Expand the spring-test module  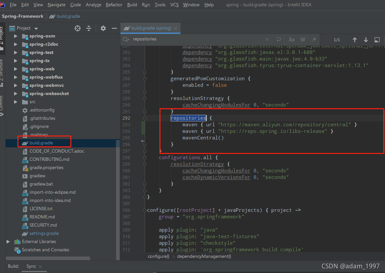pyautogui.click(x=16, y=53)
